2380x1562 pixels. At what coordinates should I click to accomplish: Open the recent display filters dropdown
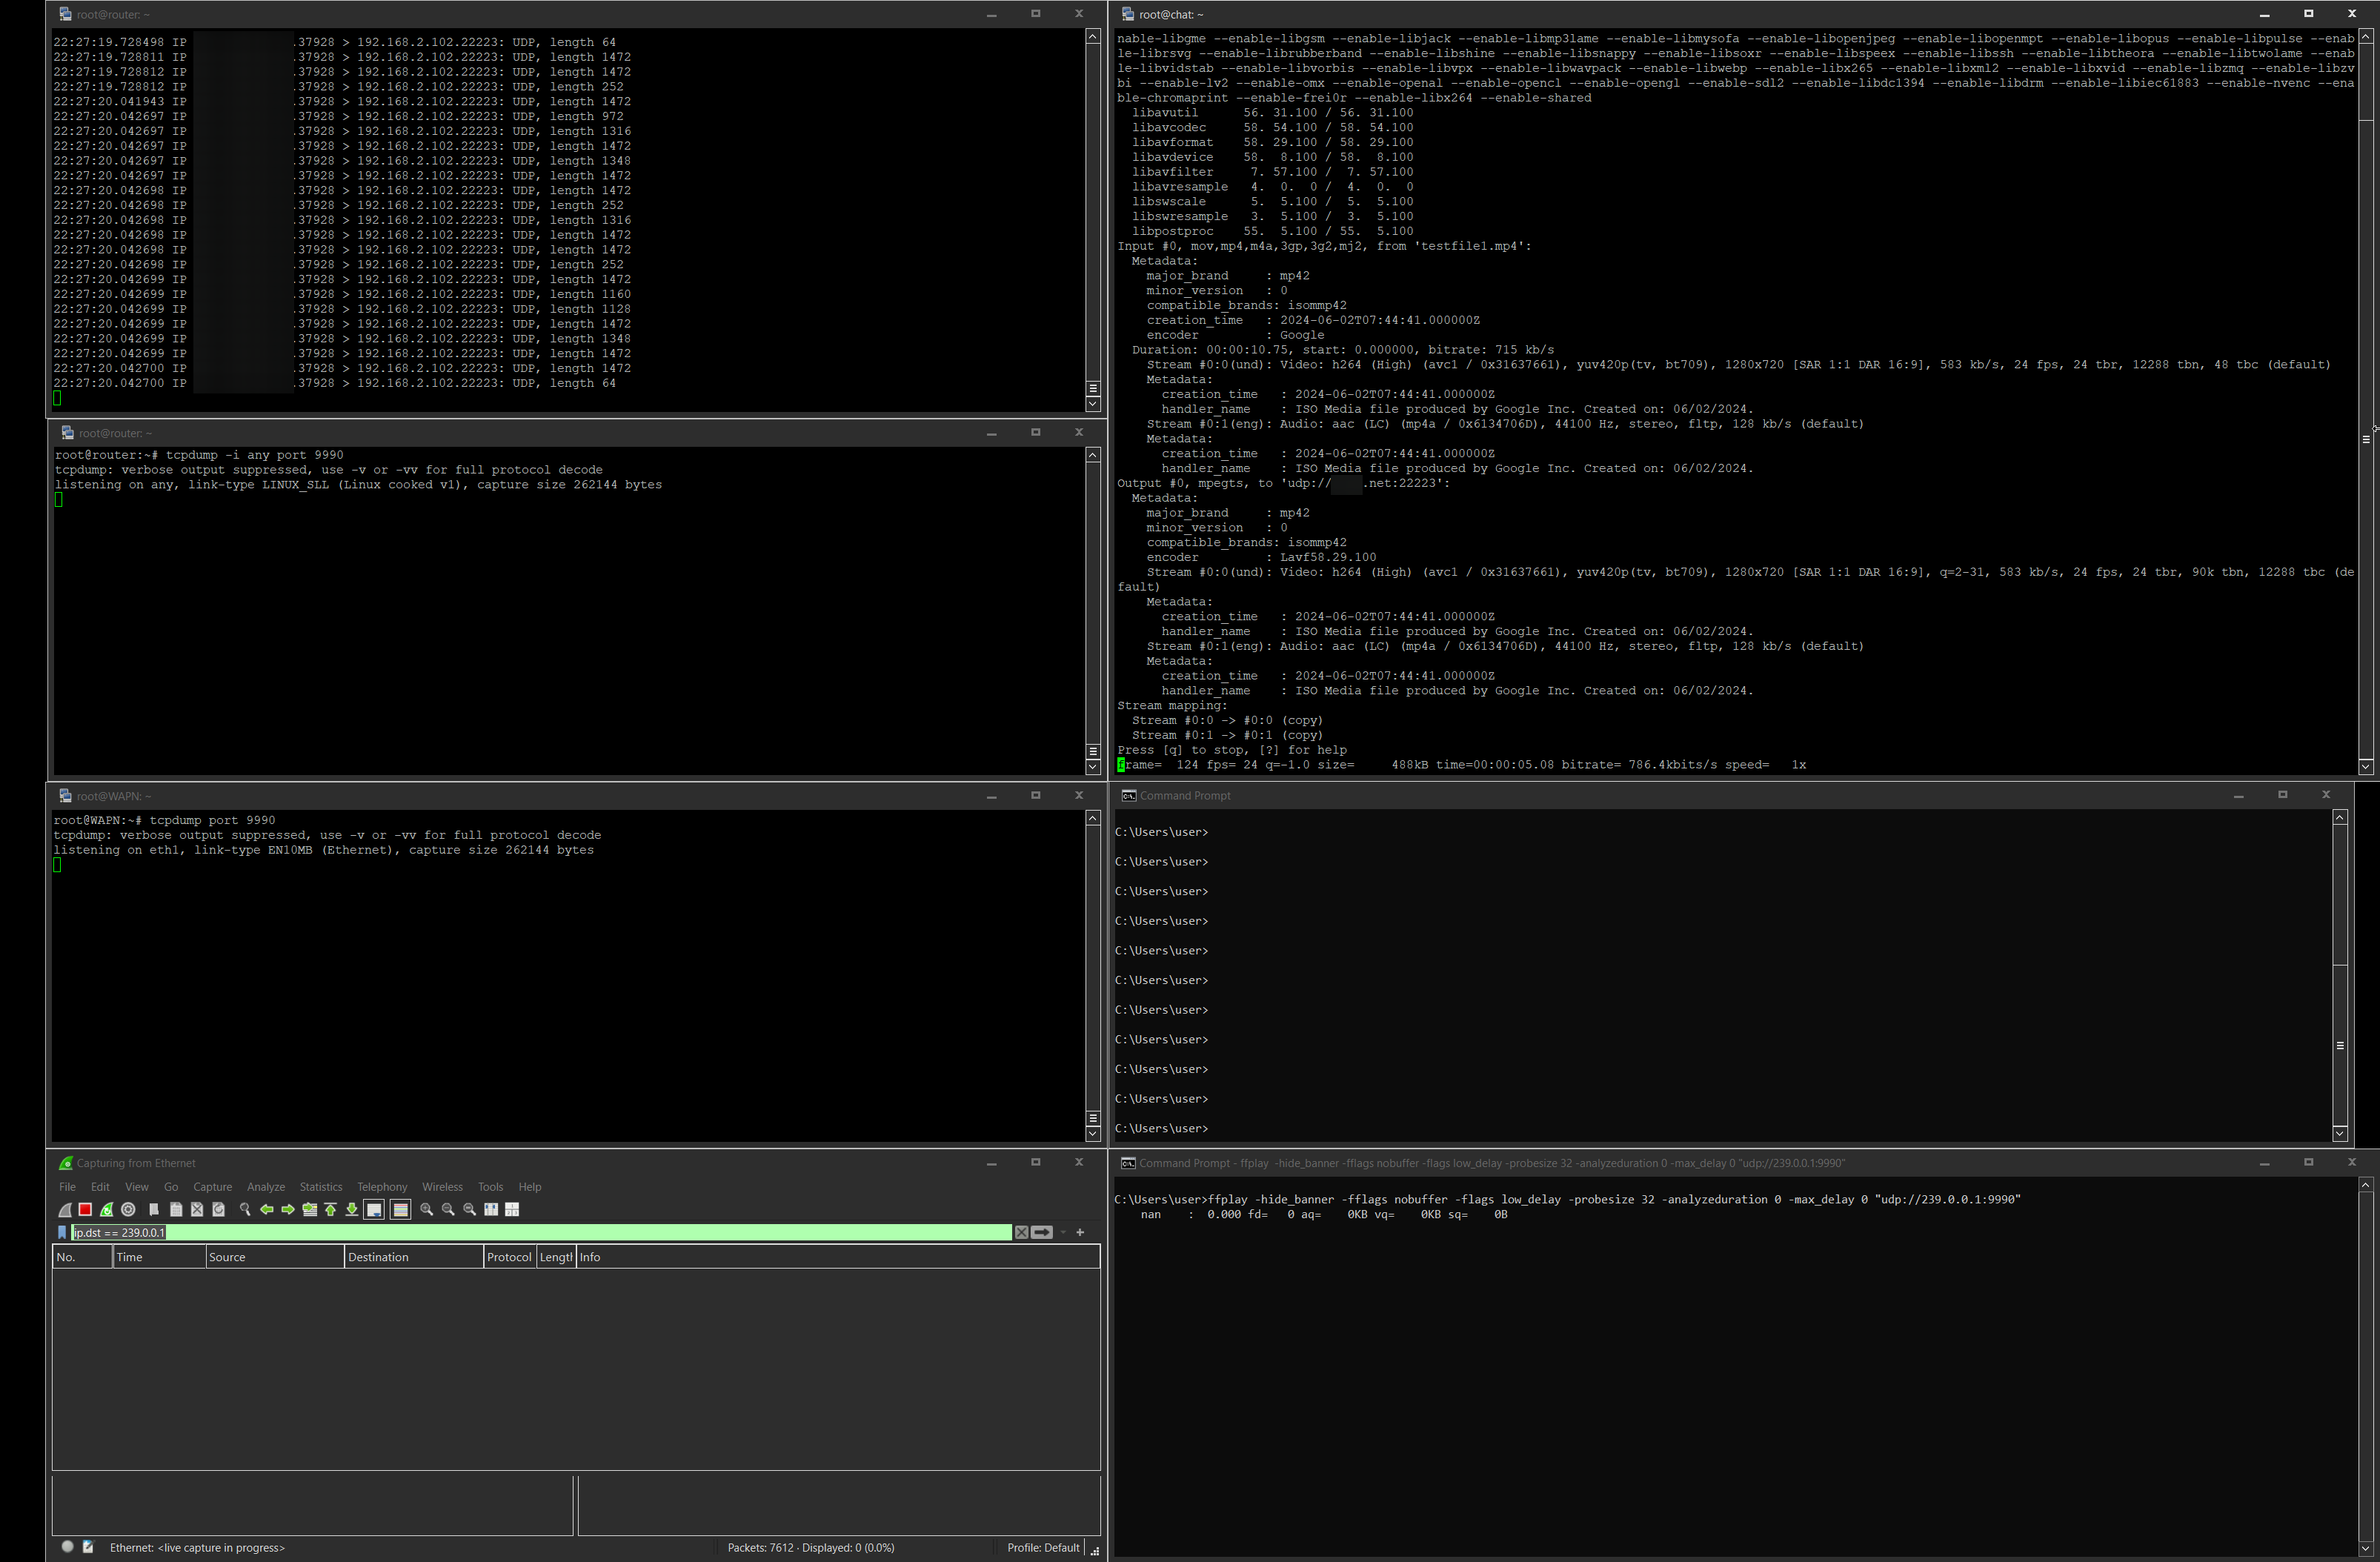(1063, 1232)
